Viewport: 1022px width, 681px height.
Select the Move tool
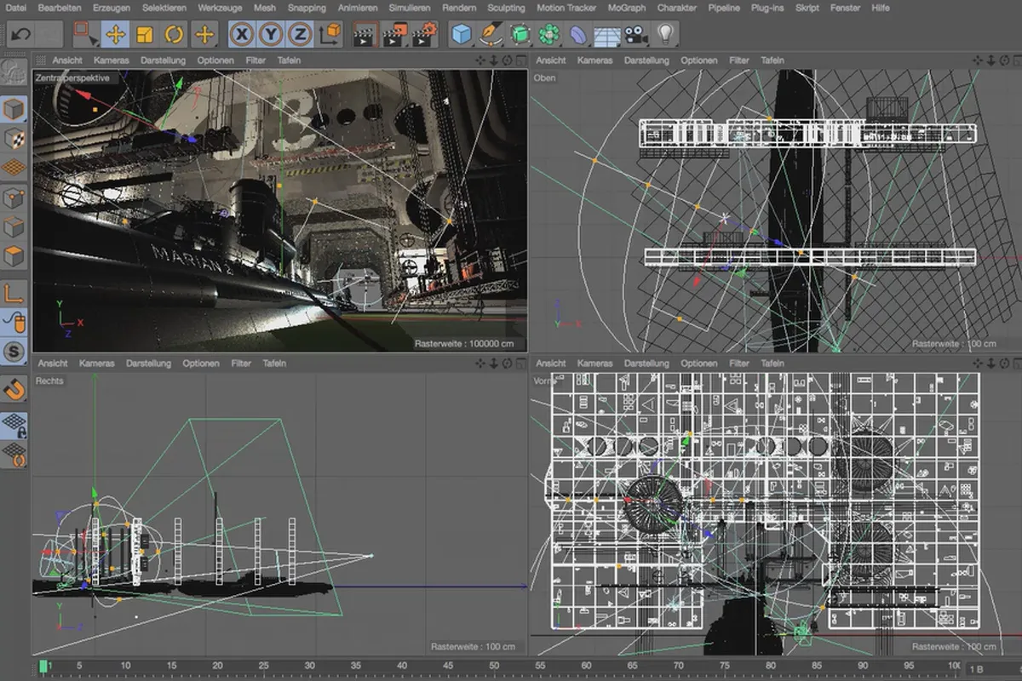point(116,35)
